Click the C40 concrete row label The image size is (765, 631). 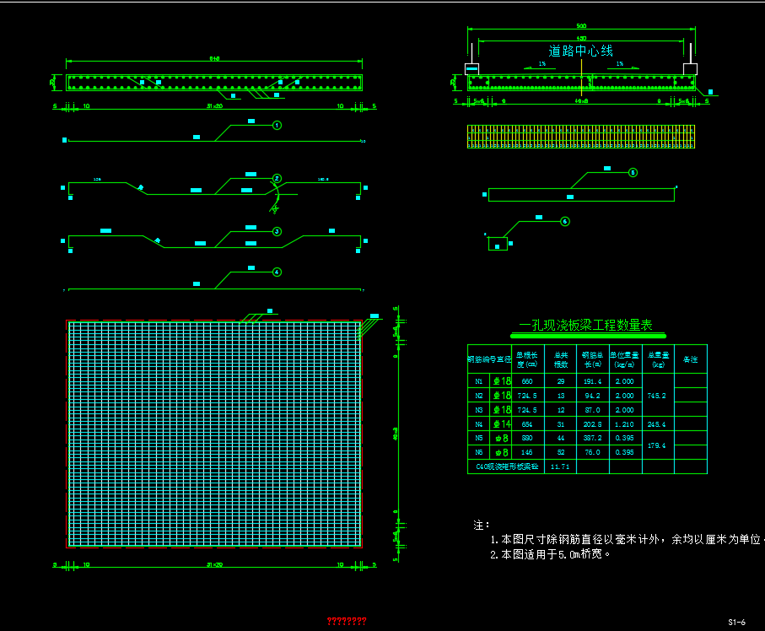(x=507, y=466)
